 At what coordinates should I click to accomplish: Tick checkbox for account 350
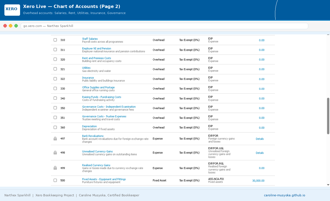click(x=55, y=108)
